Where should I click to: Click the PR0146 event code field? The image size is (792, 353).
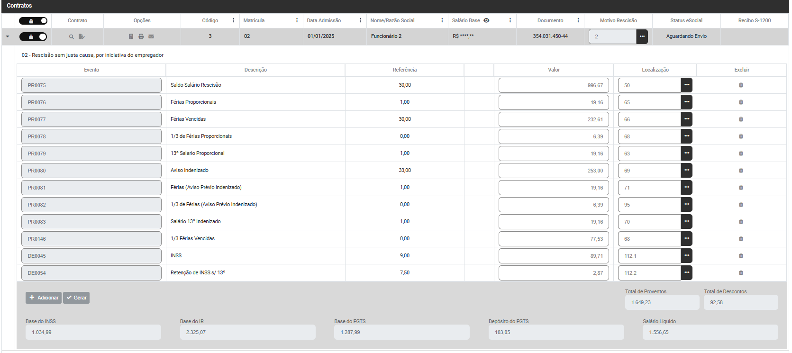[91, 239]
